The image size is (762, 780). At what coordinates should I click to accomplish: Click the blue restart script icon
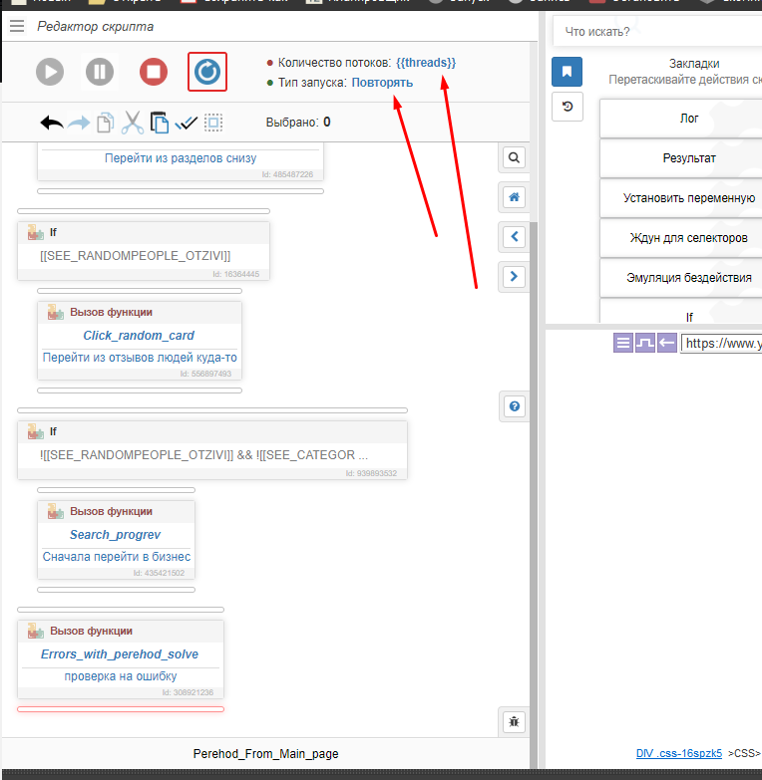(207, 72)
